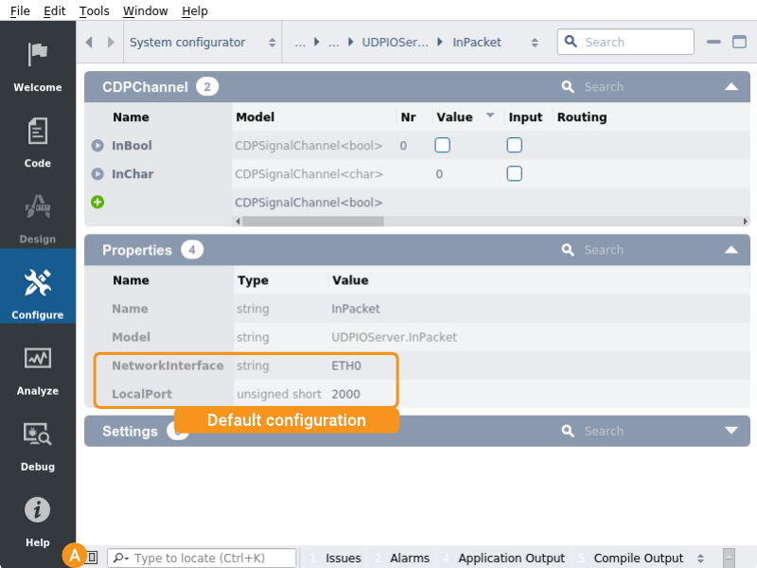
Task: Collapse the CDPChannel section
Action: 731,87
